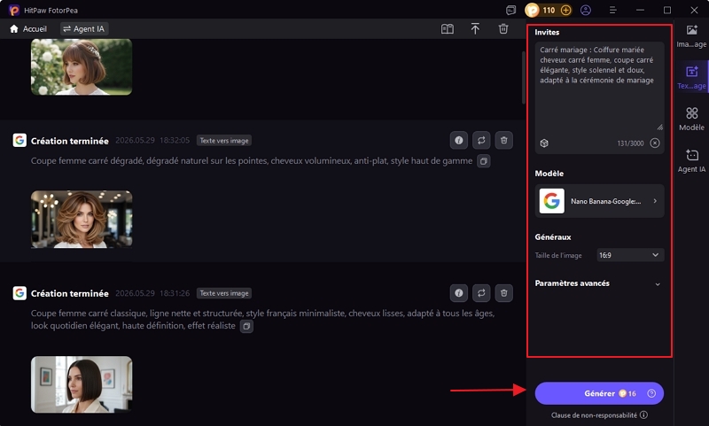Regenerate the 18:32:05 creation
The width and height of the screenshot is (709, 426).
(481, 141)
